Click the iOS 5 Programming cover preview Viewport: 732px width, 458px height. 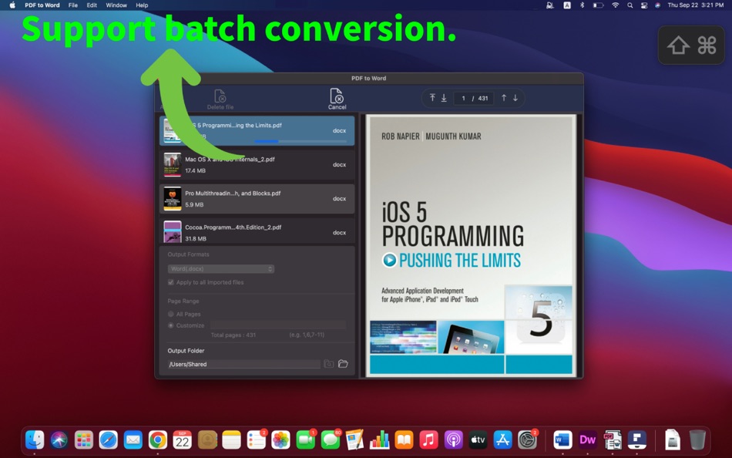coord(471,245)
